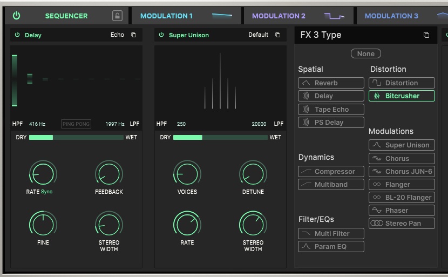Click the copy icon beside Default preset

(278, 35)
